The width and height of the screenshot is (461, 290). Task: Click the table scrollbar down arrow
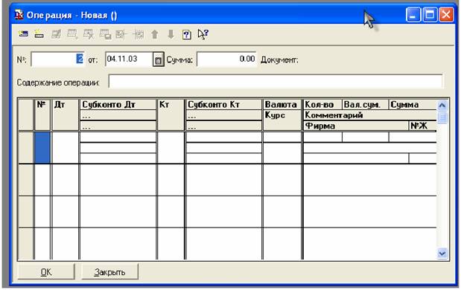pos(442,253)
